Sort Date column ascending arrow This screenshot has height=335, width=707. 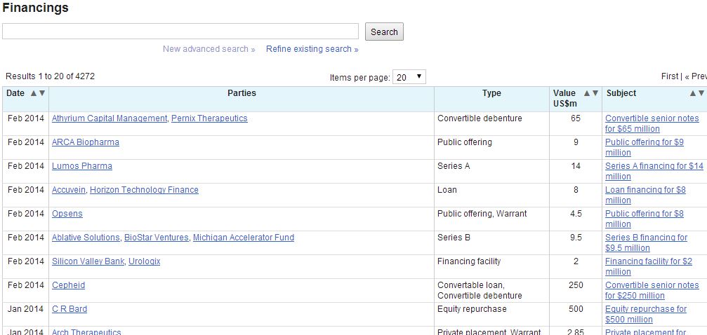coord(34,93)
